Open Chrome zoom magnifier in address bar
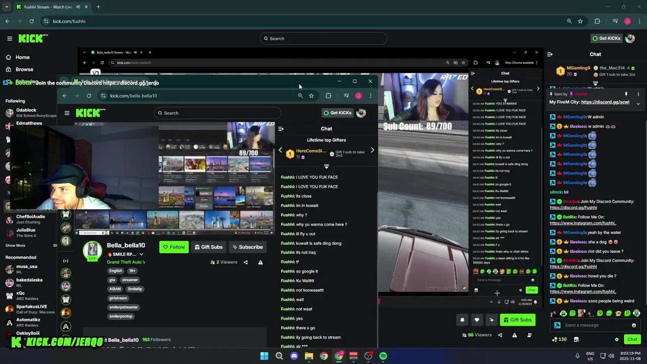The height and width of the screenshot is (364, 647). 569,21
